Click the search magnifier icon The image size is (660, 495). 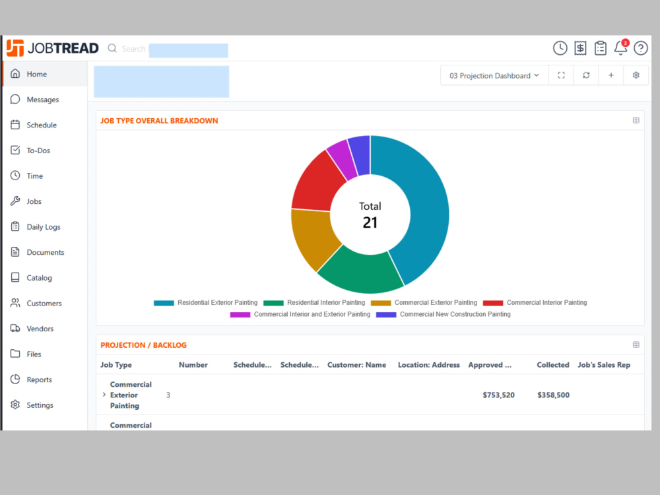coord(112,48)
